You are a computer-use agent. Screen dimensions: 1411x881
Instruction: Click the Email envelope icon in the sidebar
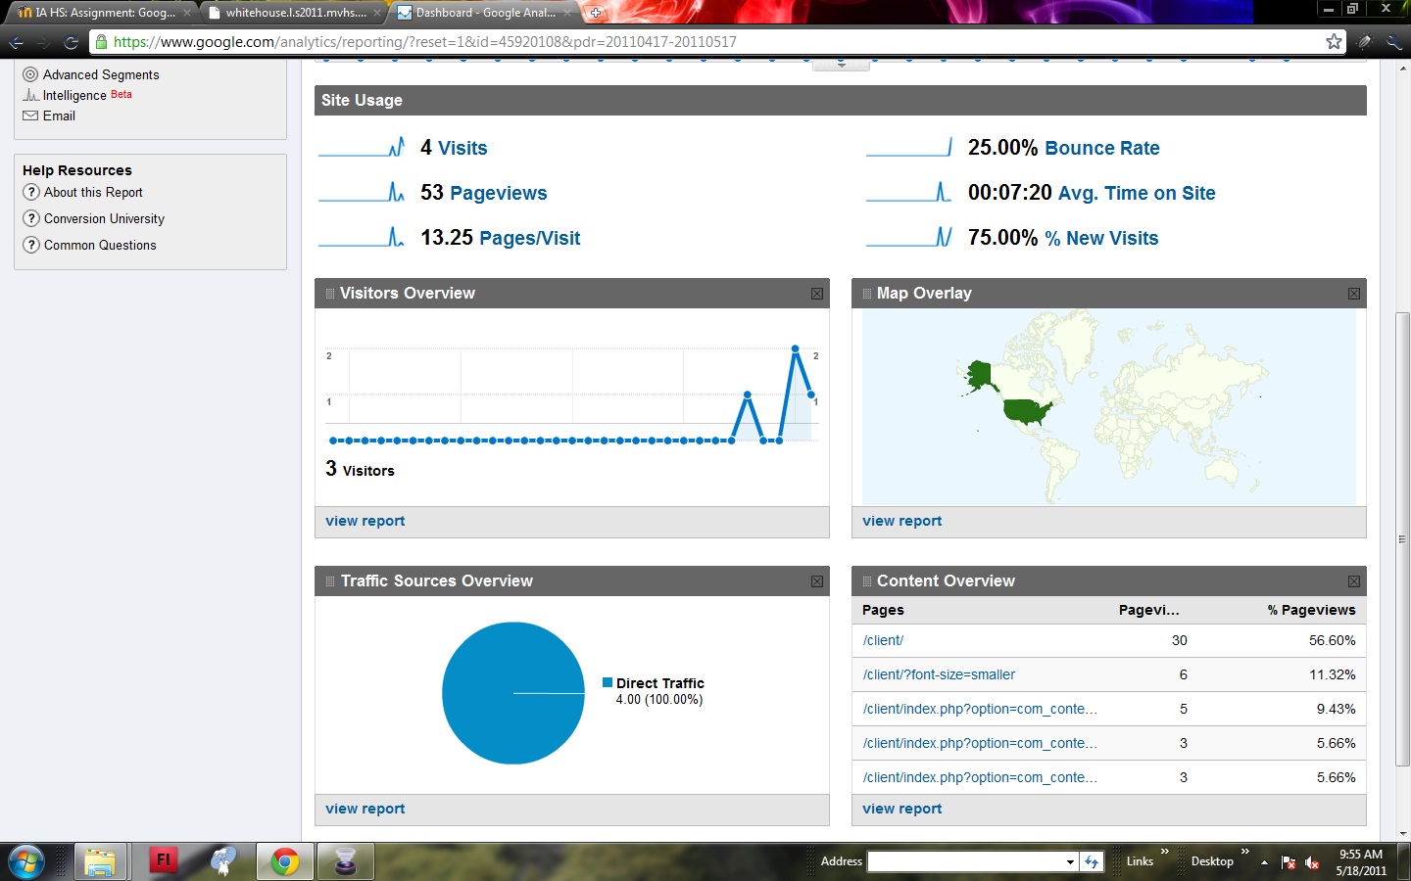coord(30,116)
